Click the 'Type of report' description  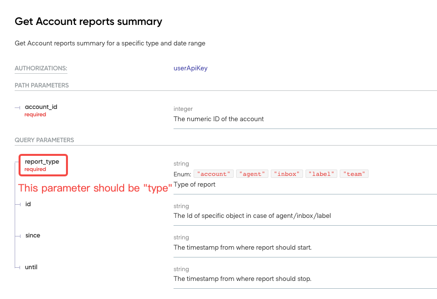coord(194,185)
